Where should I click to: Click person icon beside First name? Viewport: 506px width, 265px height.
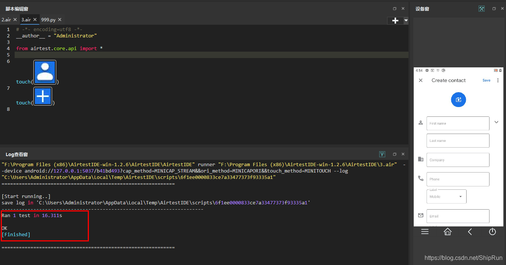(420, 122)
